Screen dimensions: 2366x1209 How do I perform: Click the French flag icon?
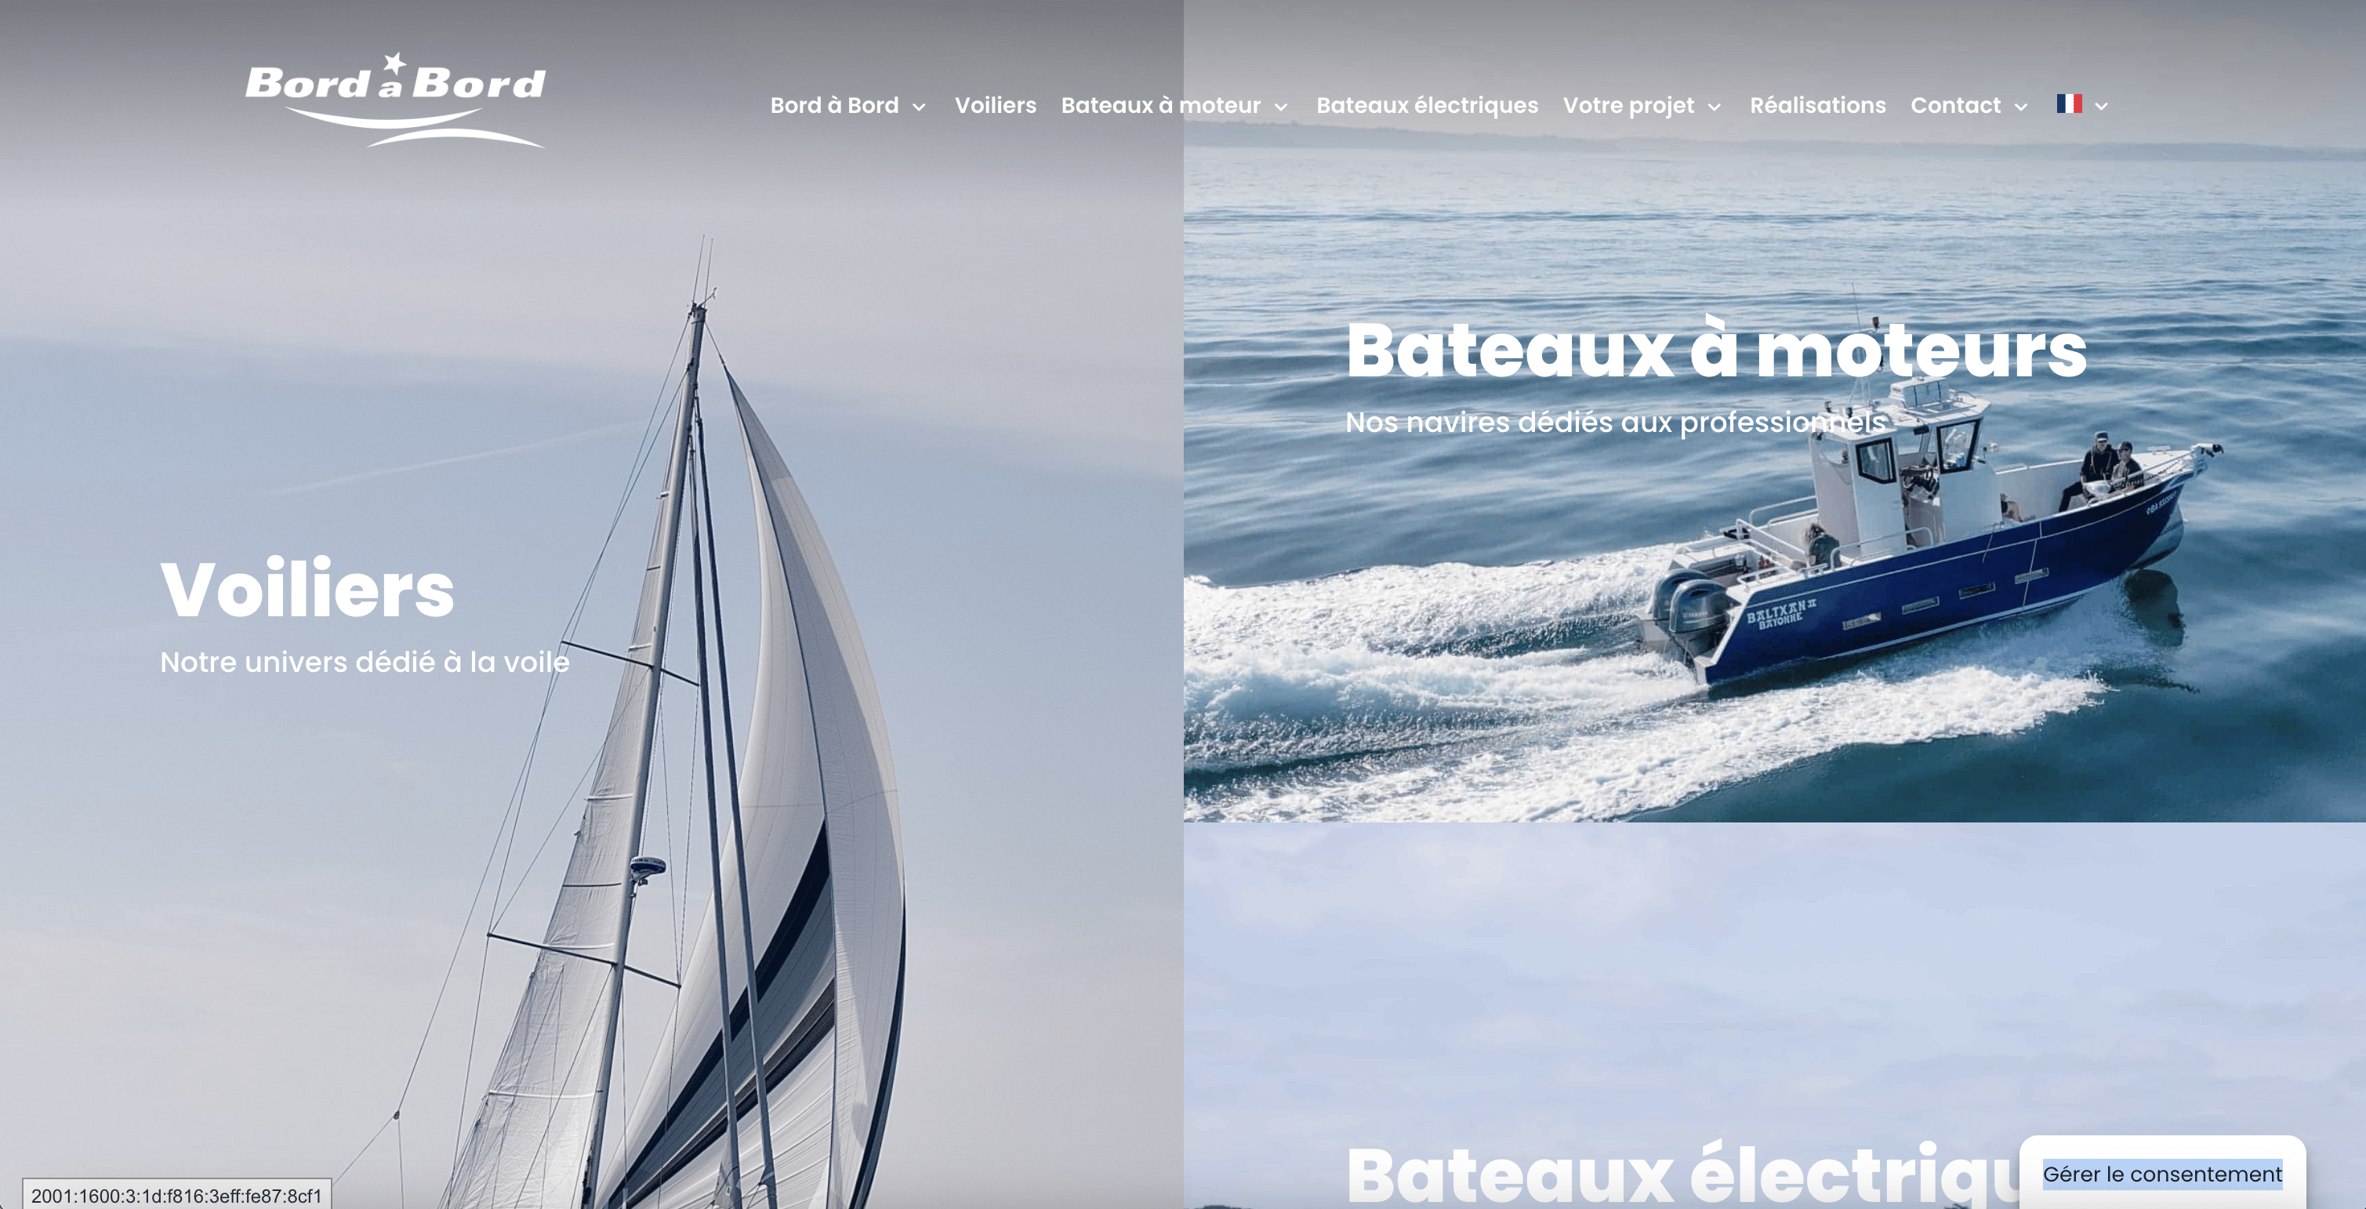pos(2068,103)
